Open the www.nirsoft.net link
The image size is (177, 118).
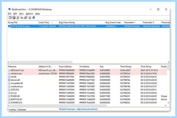(87, 109)
